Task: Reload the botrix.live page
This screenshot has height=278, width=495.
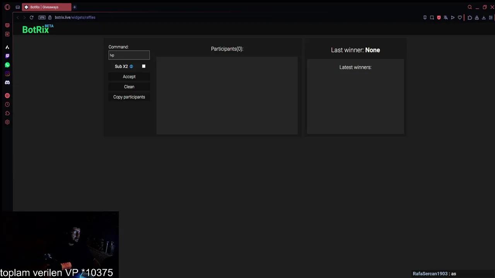Action: (32, 17)
